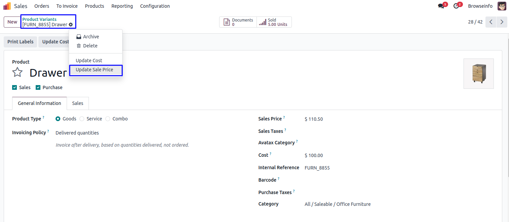Image resolution: width=509 pixels, height=222 pixels.
Task: Open the activities clock icon
Action: (456, 6)
